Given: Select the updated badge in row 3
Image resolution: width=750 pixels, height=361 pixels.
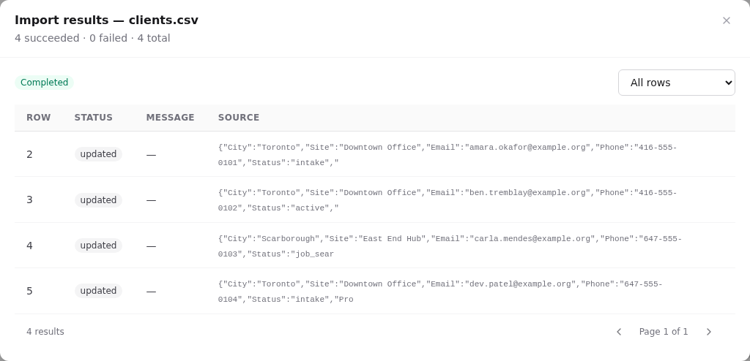Looking at the screenshot, I should tap(99, 200).
